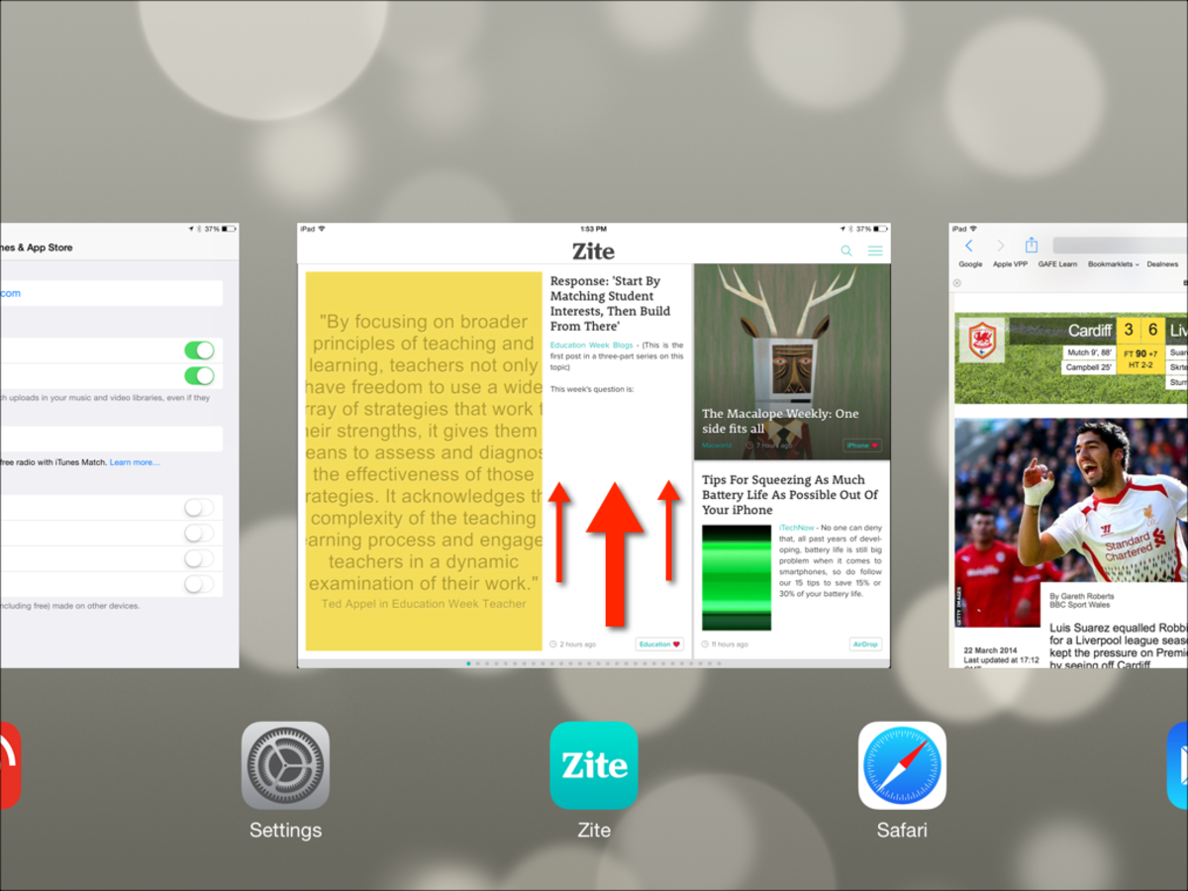Enable the first switch below iTunes Match
This screenshot has height=891, width=1188.
[x=199, y=508]
